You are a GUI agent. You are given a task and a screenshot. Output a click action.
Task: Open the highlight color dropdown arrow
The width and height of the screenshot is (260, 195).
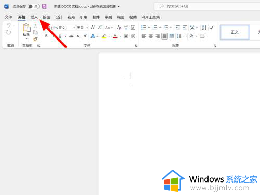click(x=109, y=36)
